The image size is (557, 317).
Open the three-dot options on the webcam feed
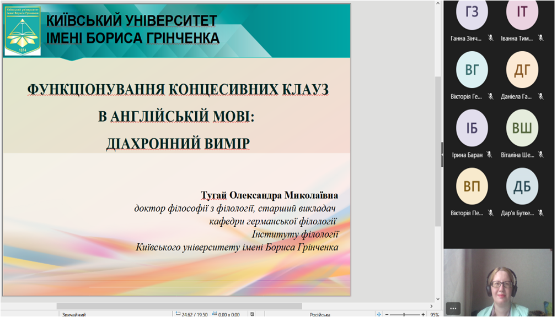click(x=454, y=309)
